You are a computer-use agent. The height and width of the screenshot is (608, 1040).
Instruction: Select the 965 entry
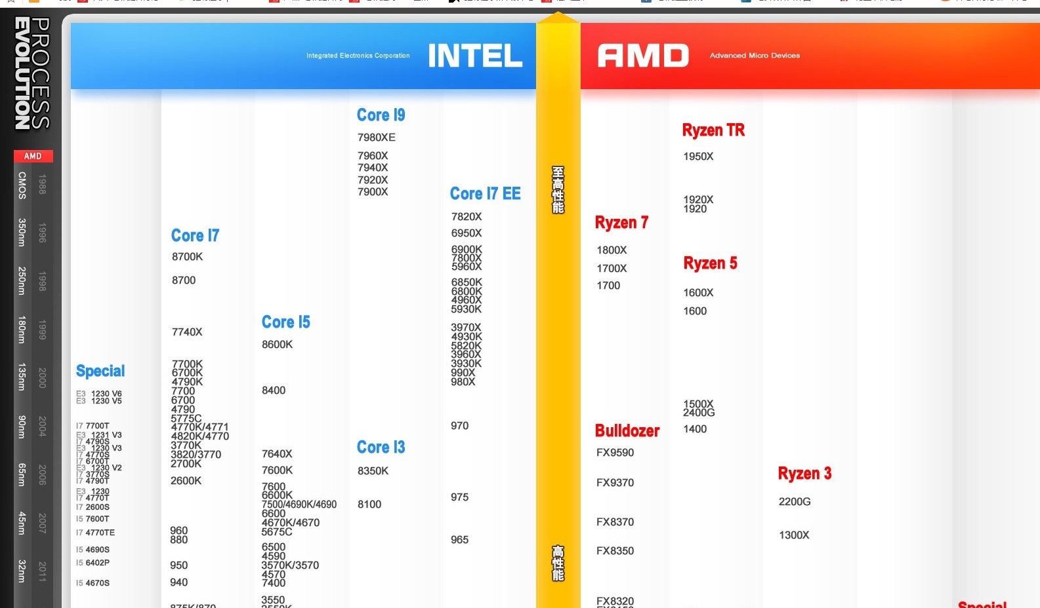click(460, 540)
